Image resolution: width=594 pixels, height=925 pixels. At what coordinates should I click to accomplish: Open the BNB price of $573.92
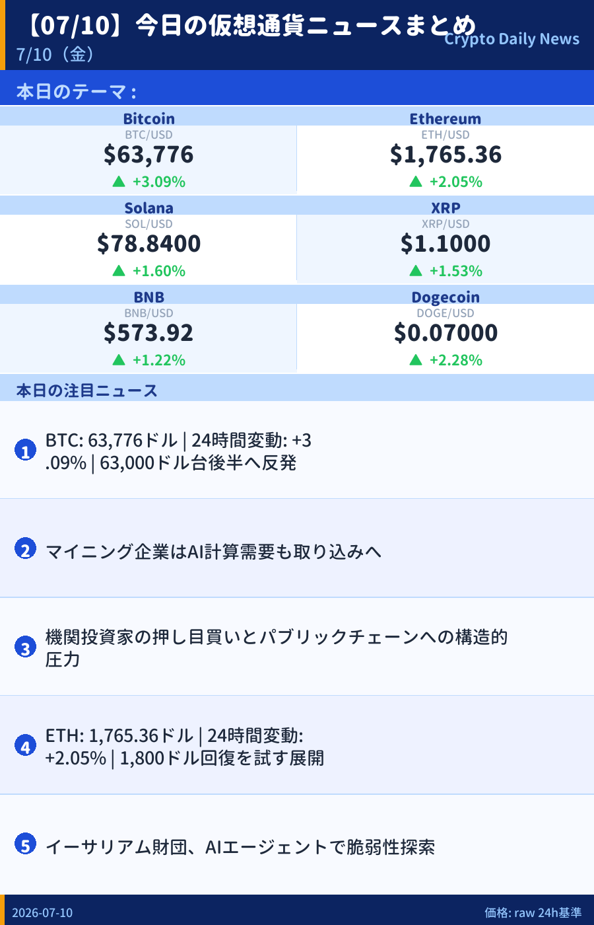(148, 333)
